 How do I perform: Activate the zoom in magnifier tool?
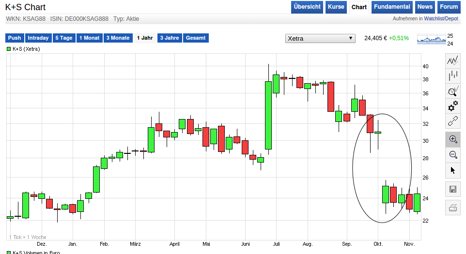pyautogui.click(x=452, y=139)
